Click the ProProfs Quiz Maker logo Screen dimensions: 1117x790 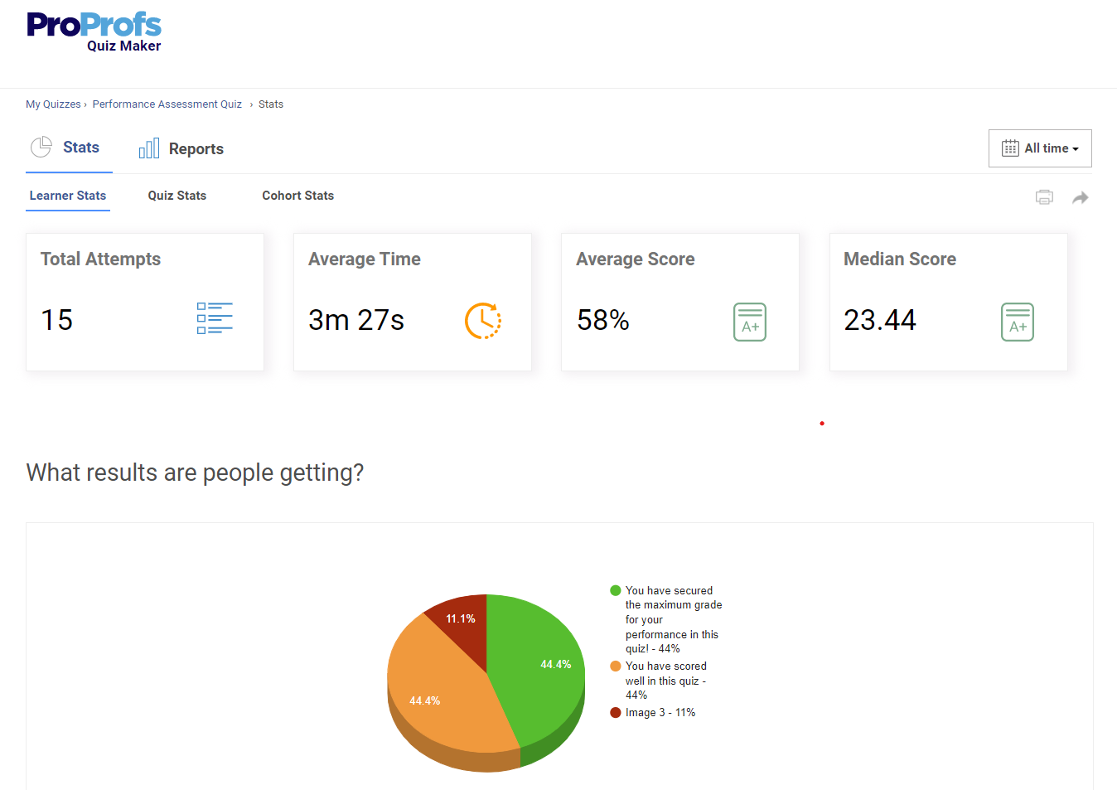tap(94, 27)
